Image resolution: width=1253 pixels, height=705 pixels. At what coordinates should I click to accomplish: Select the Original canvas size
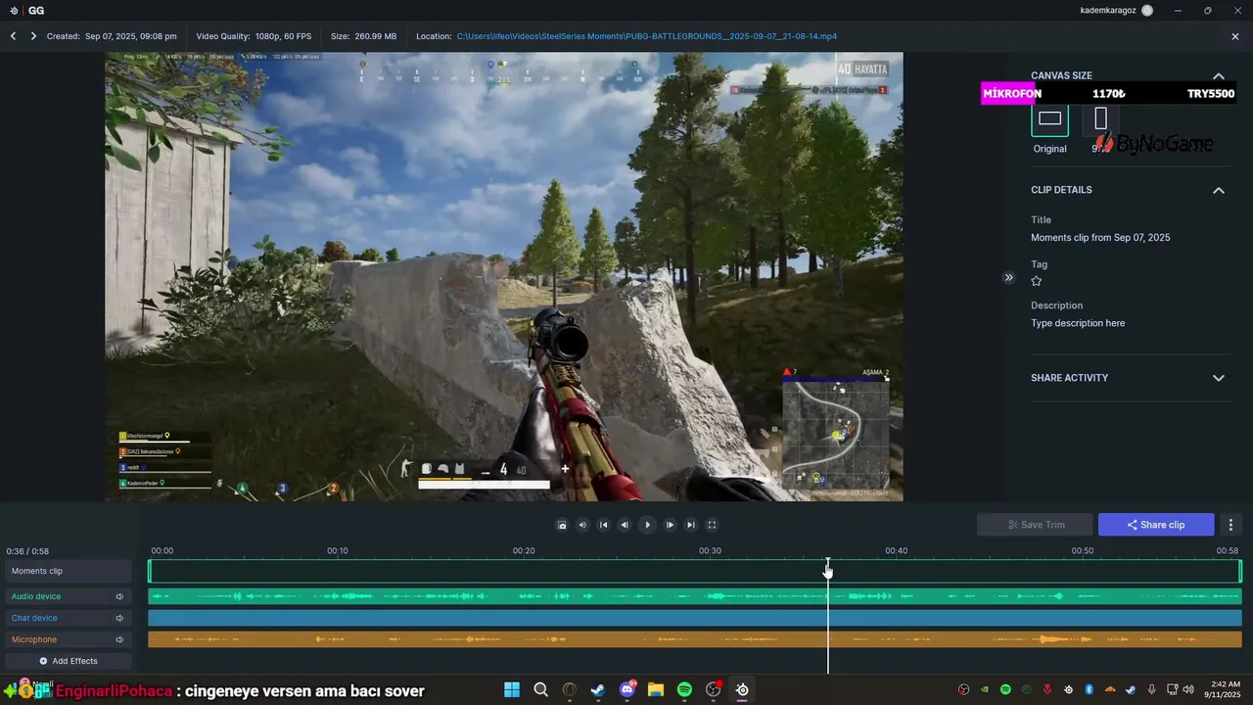(x=1049, y=118)
